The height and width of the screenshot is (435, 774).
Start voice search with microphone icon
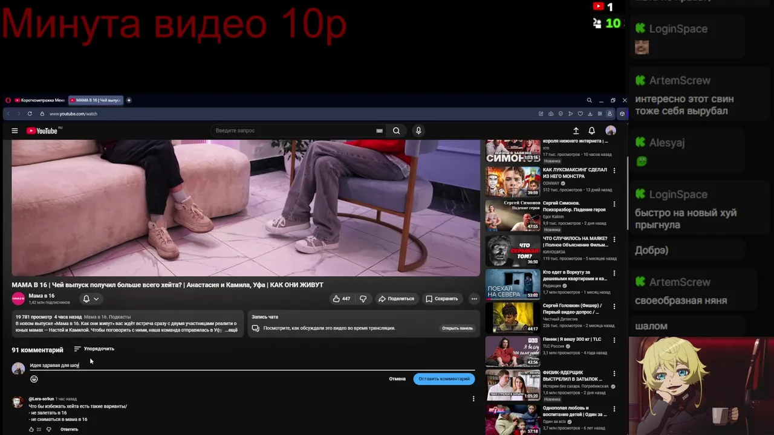[418, 130]
